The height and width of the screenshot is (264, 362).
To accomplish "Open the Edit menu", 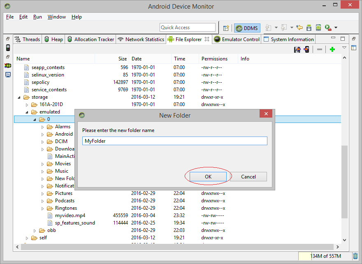I will click(23, 17).
